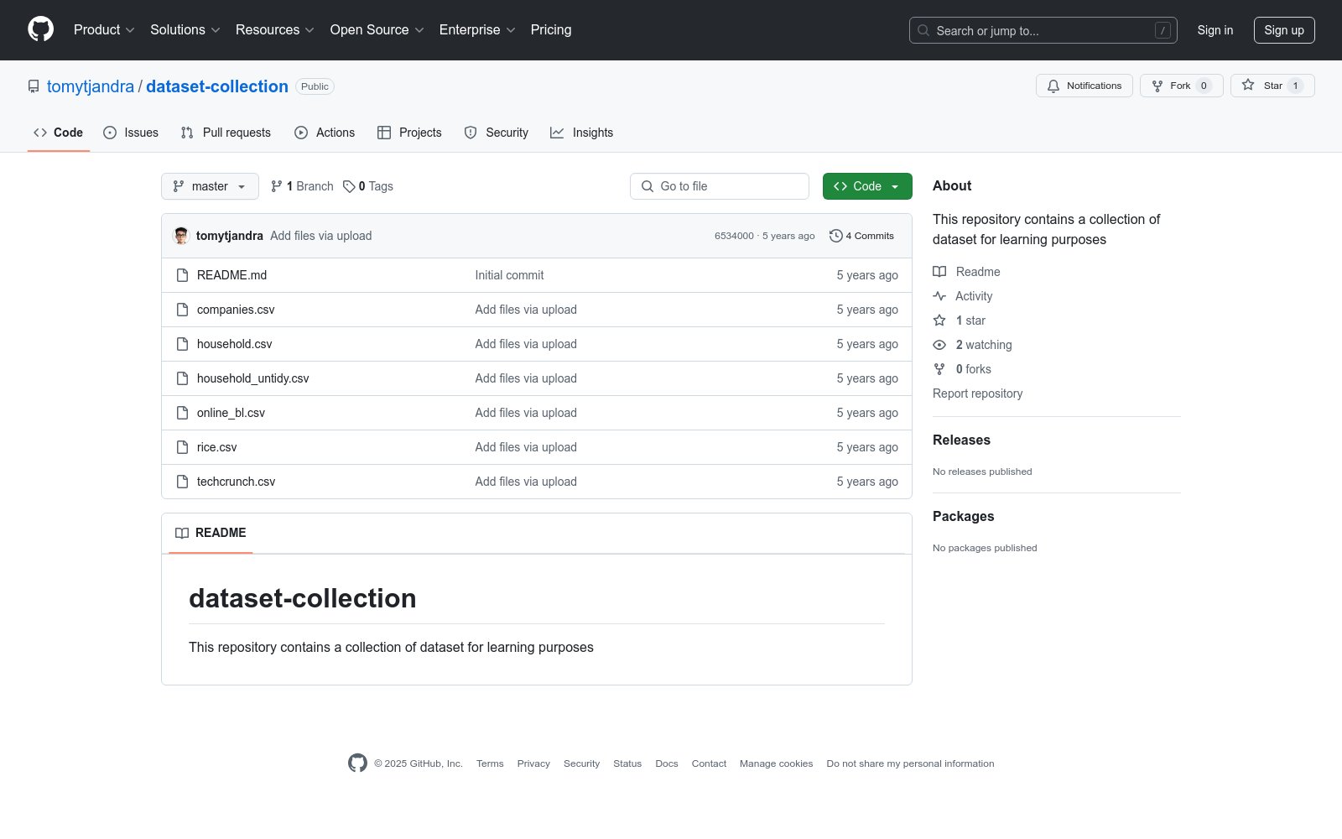The image size is (1342, 839).
Task: Expand the Resources menu
Action: (275, 29)
